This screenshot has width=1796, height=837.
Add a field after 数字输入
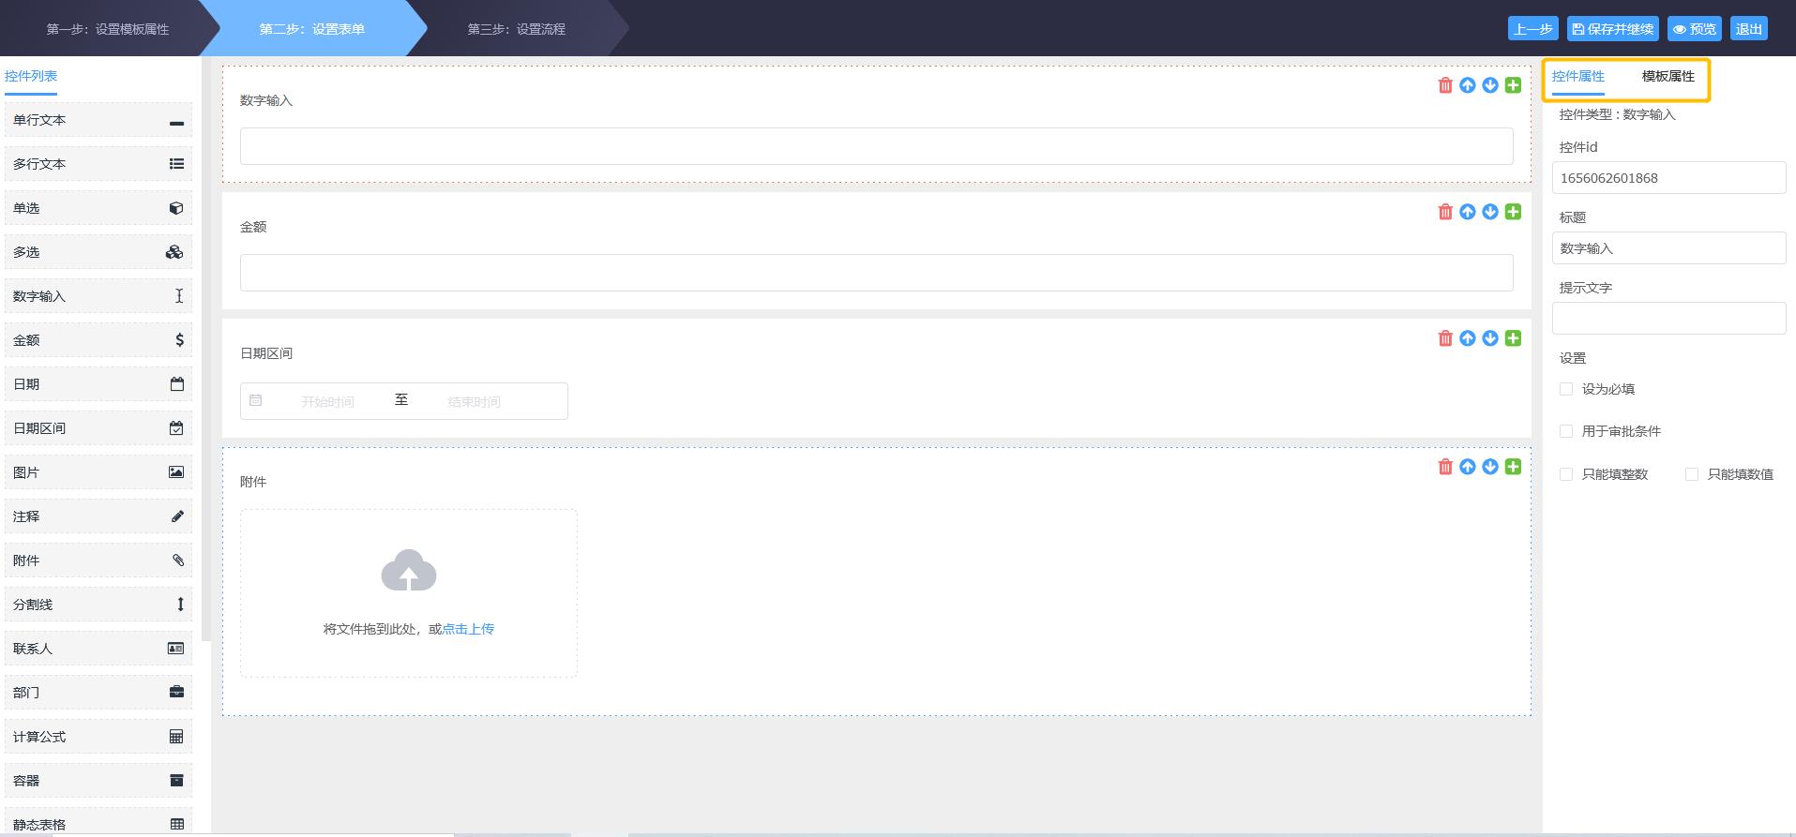1513,85
